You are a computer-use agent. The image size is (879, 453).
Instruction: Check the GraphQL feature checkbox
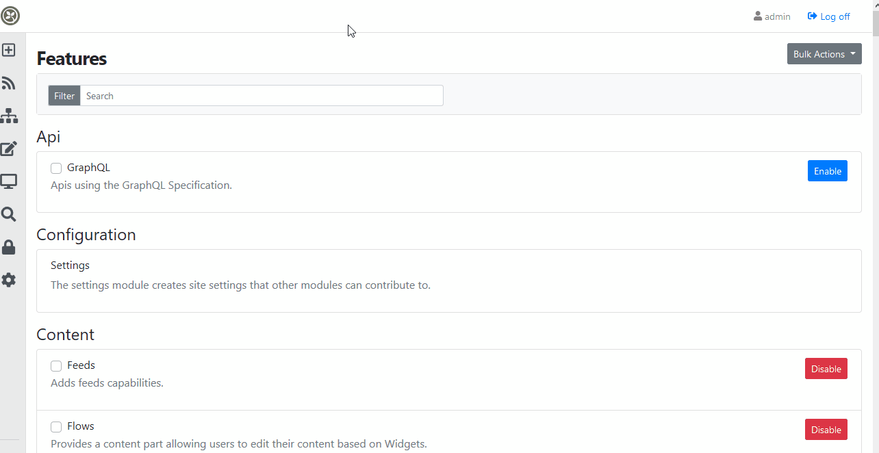pyautogui.click(x=55, y=168)
